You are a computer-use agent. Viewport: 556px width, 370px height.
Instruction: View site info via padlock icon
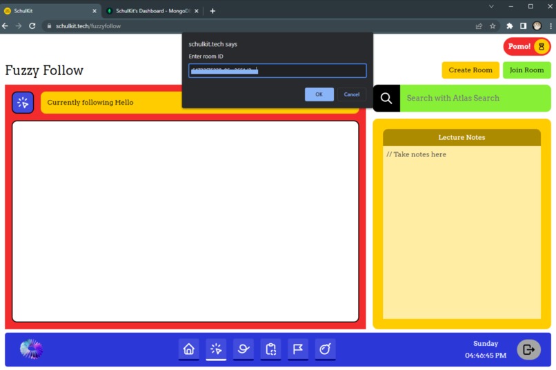(x=49, y=26)
